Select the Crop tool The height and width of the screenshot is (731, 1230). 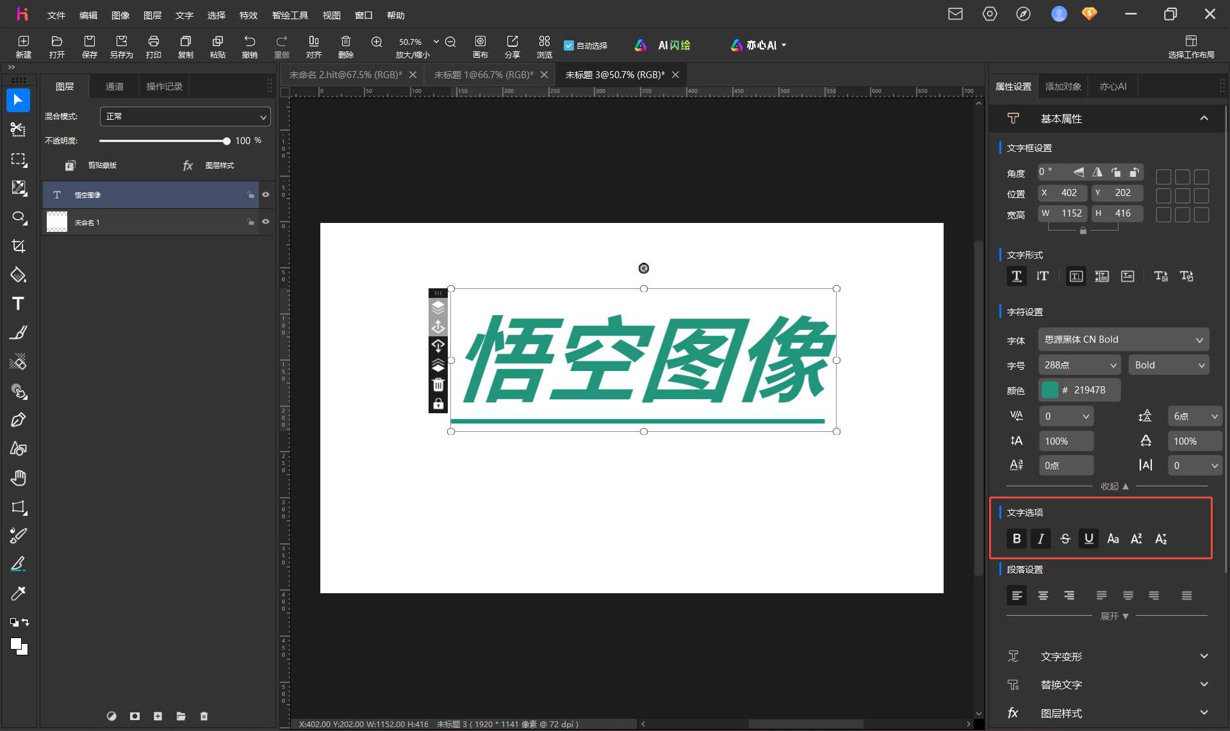[x=18, y=246]
